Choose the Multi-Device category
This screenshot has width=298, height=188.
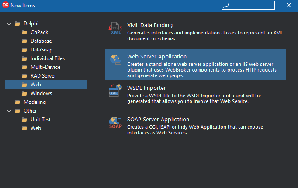pyautogui.click(x=45, y=67)
